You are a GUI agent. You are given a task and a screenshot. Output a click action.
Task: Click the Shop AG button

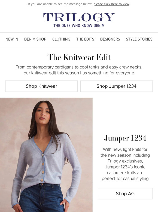pos(125,194)
